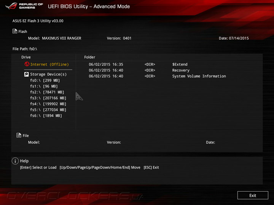The width and height of the screenshot is (274, 205).
Task: Select drive fs0:\ [299 MB]
Action: (x=45, y=80)
